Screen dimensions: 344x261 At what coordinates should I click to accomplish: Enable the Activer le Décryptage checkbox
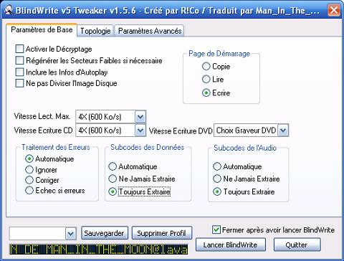tap(19, 49)
